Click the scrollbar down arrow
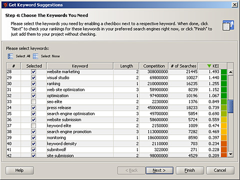This screenshot has width=240, height=180. pyautogui.click(x=230, y=154)
